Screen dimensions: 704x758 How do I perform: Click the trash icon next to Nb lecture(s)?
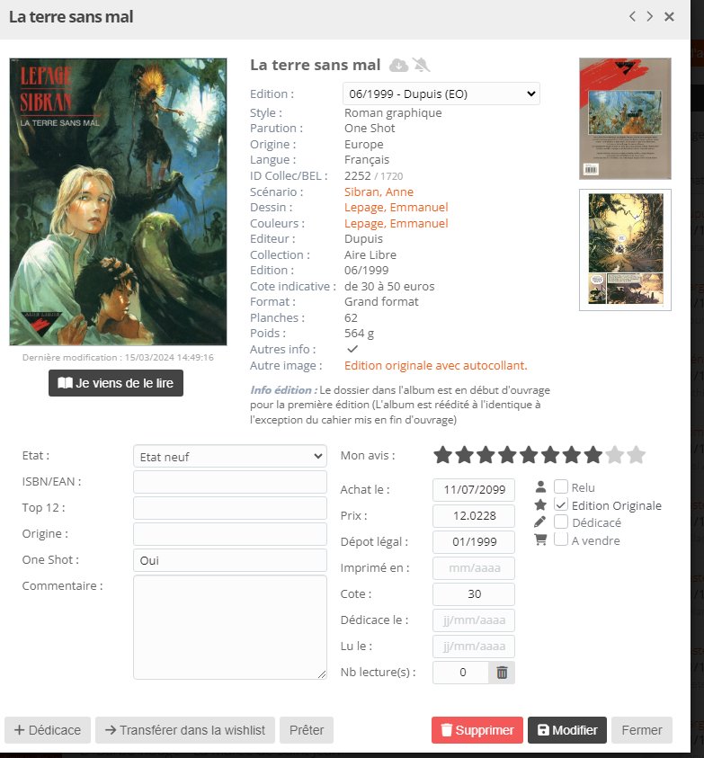point(502,673)
